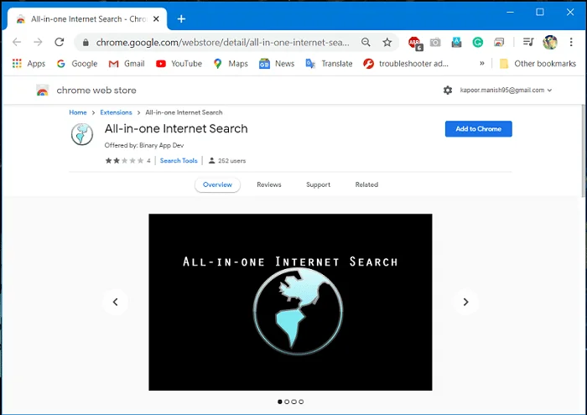Screen dimensions: 587x415
Task: Open web store settings gear
Action: click(448, 91)
